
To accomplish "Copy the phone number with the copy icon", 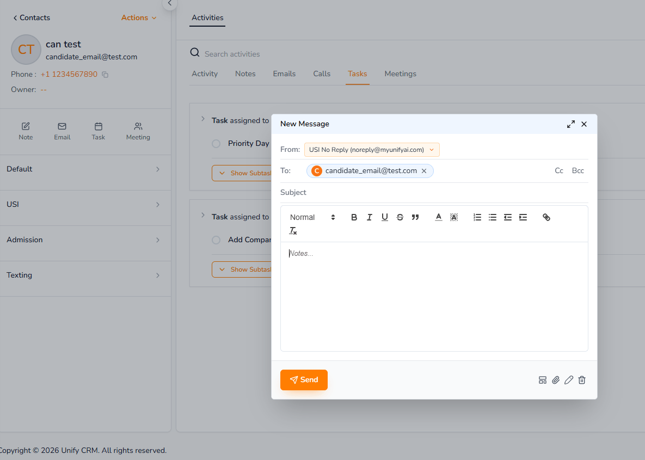I will click(104, 73).
